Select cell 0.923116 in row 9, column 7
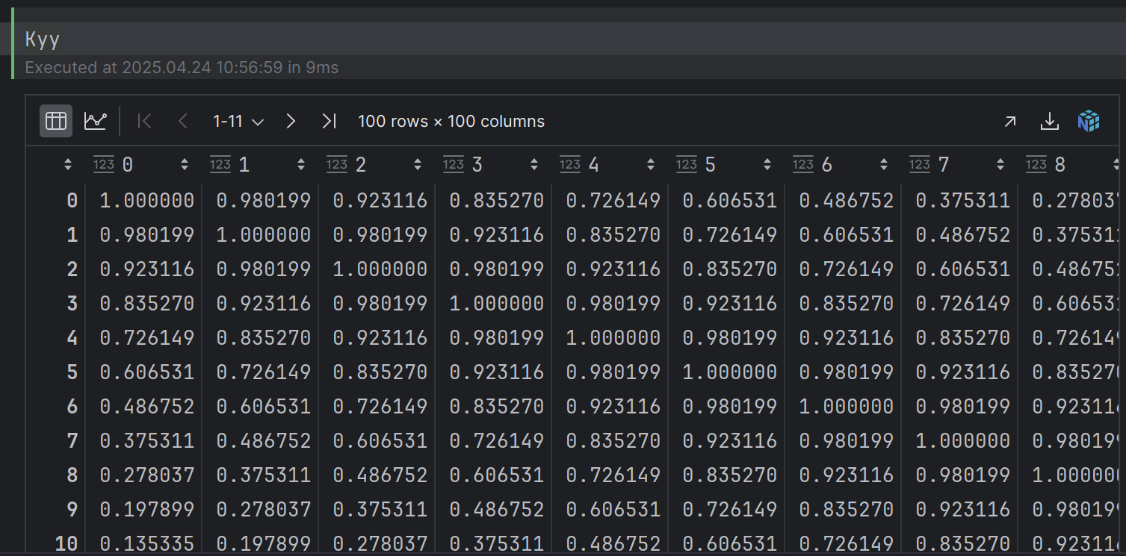The height and width of the screenshot is (556, 1126). (x=963, y=509)
